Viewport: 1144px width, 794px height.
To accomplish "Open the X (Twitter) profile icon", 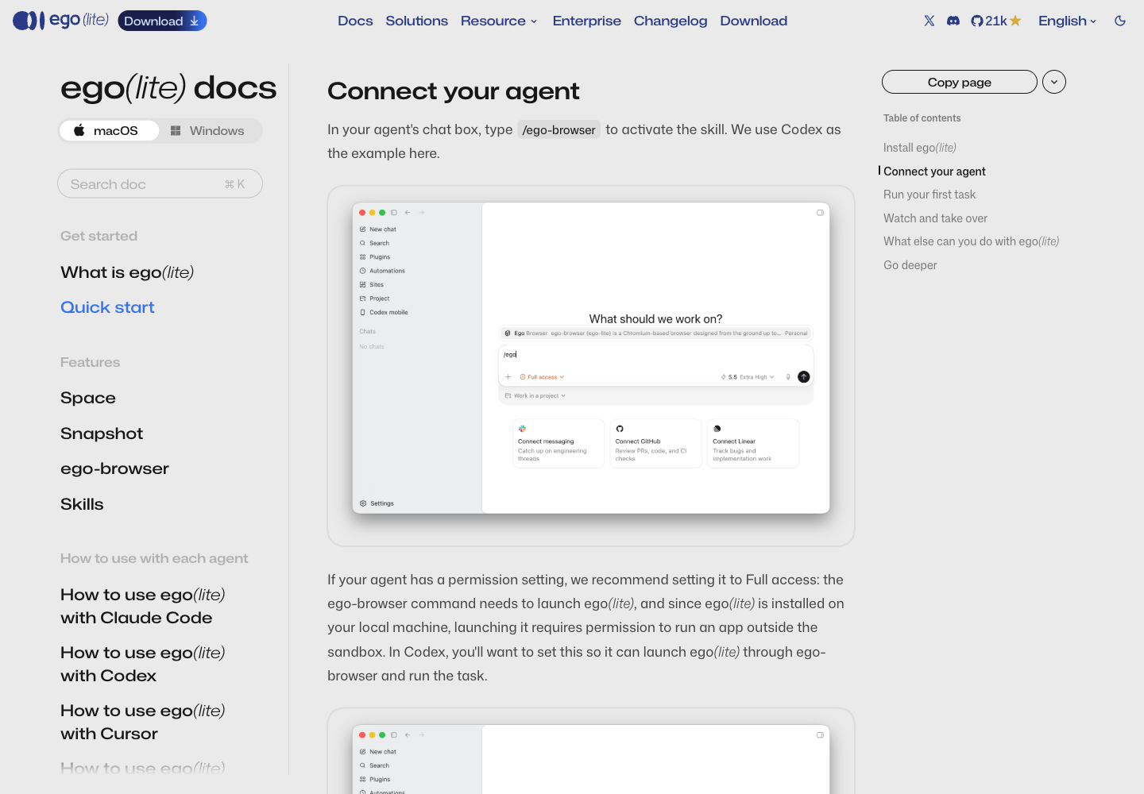I will (x=929, y=21).
